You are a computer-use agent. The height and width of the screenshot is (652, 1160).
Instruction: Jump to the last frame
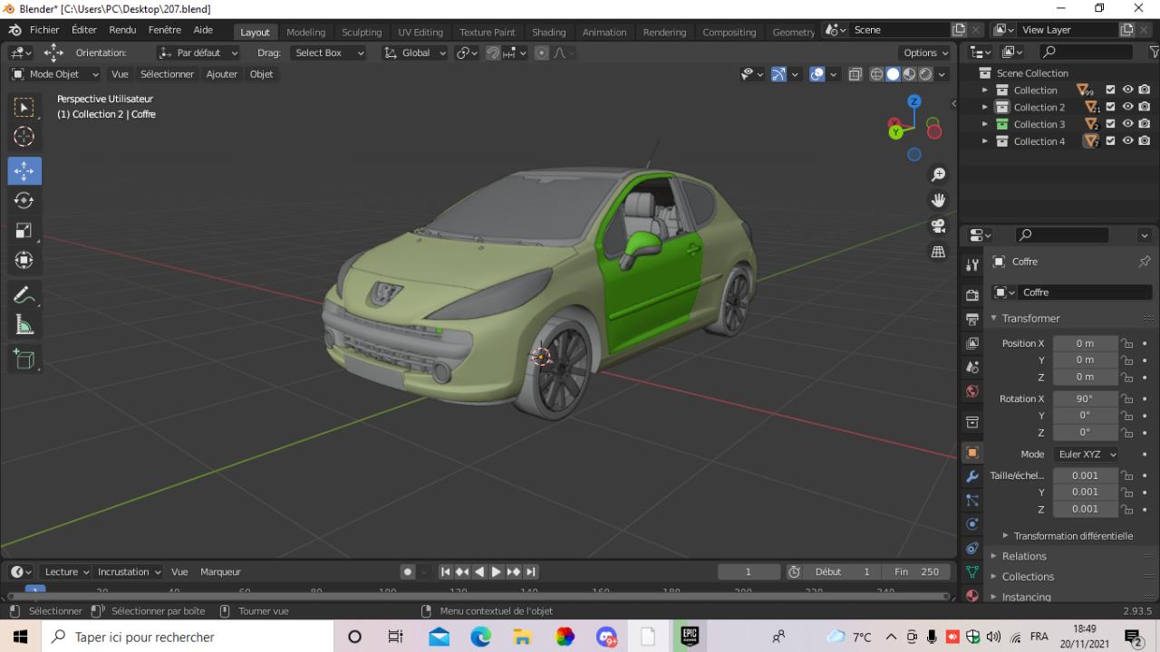click(x=531, y=571)
